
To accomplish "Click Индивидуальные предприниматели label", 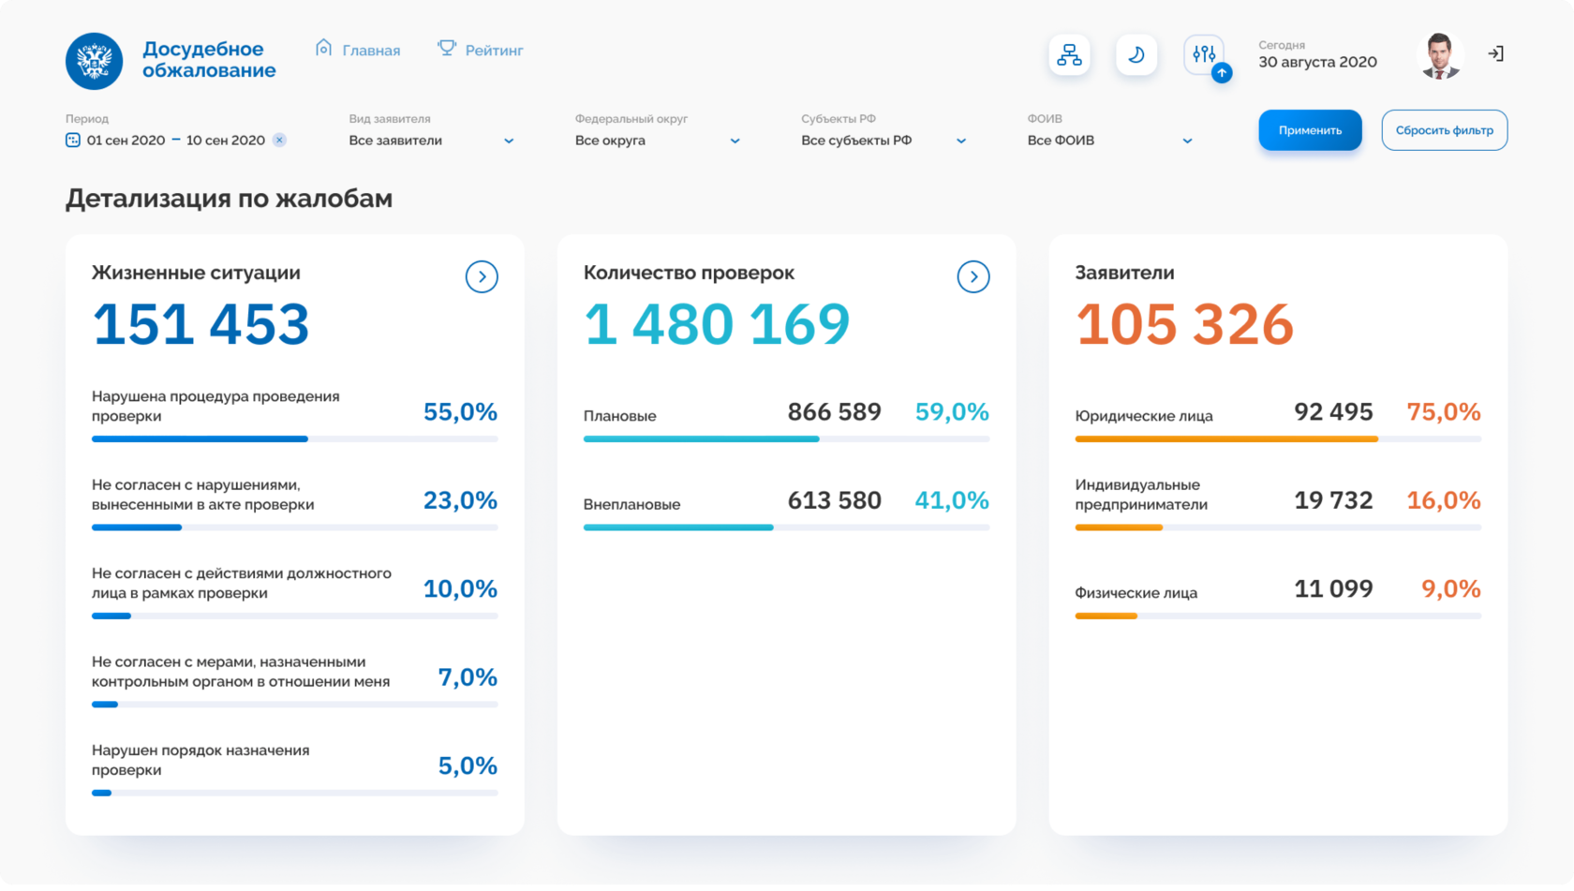I will tap(1141, 496).
